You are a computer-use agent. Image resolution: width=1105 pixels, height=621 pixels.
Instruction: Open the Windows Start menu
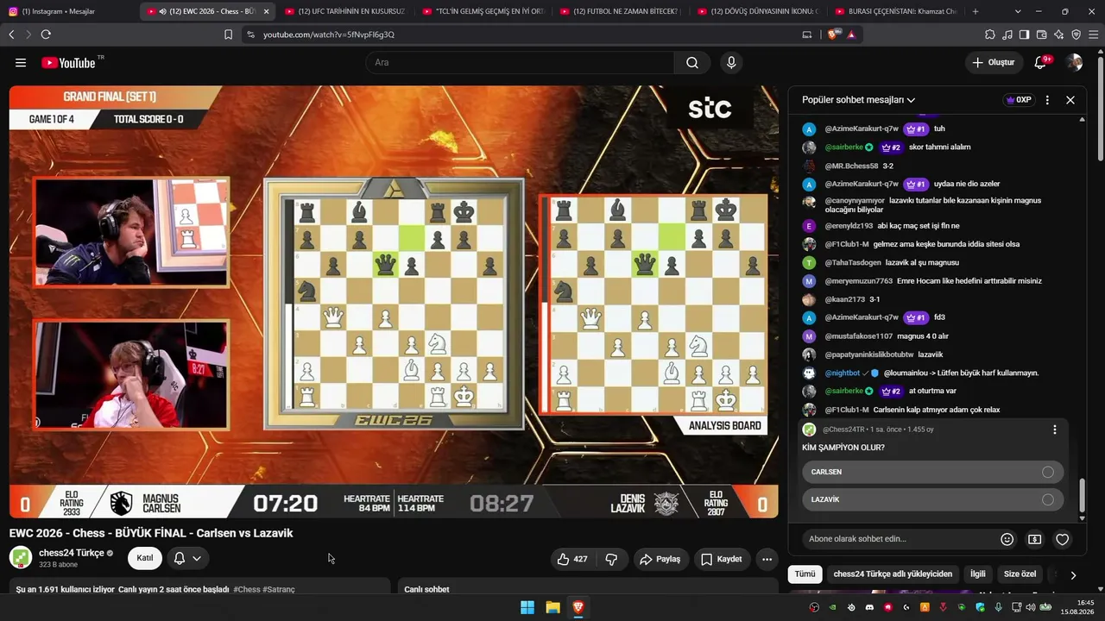pyautogui.click(x=527, y=608)
